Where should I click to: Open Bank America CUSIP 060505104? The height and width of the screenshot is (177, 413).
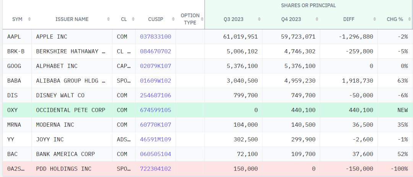[x=155, y=154]
